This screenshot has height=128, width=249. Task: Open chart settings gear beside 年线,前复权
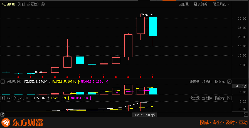[43, 4]
